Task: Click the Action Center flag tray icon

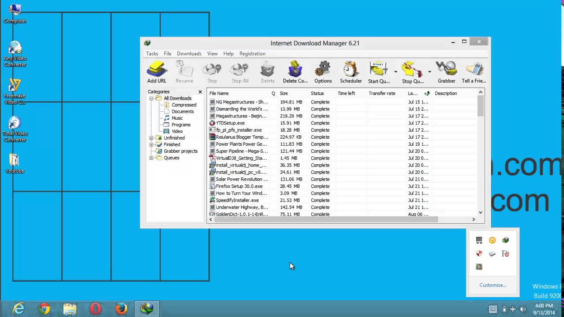Action: pos(506,254)
